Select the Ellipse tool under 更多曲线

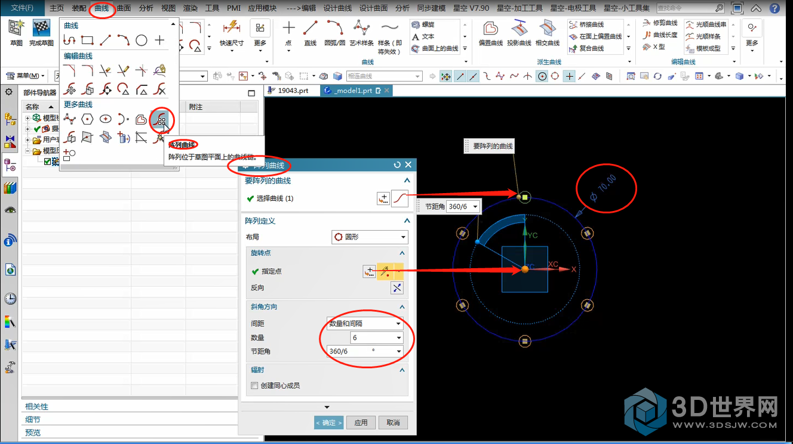tap(106, 119)
